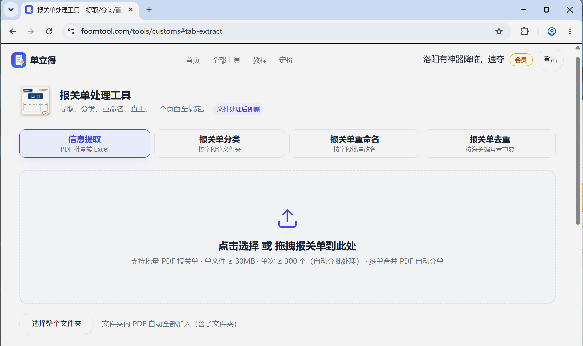The height and width of the screenshot is (346, 583).
Task: Click 选择整个文件夹 button
Action: click(x=57, y=324)
